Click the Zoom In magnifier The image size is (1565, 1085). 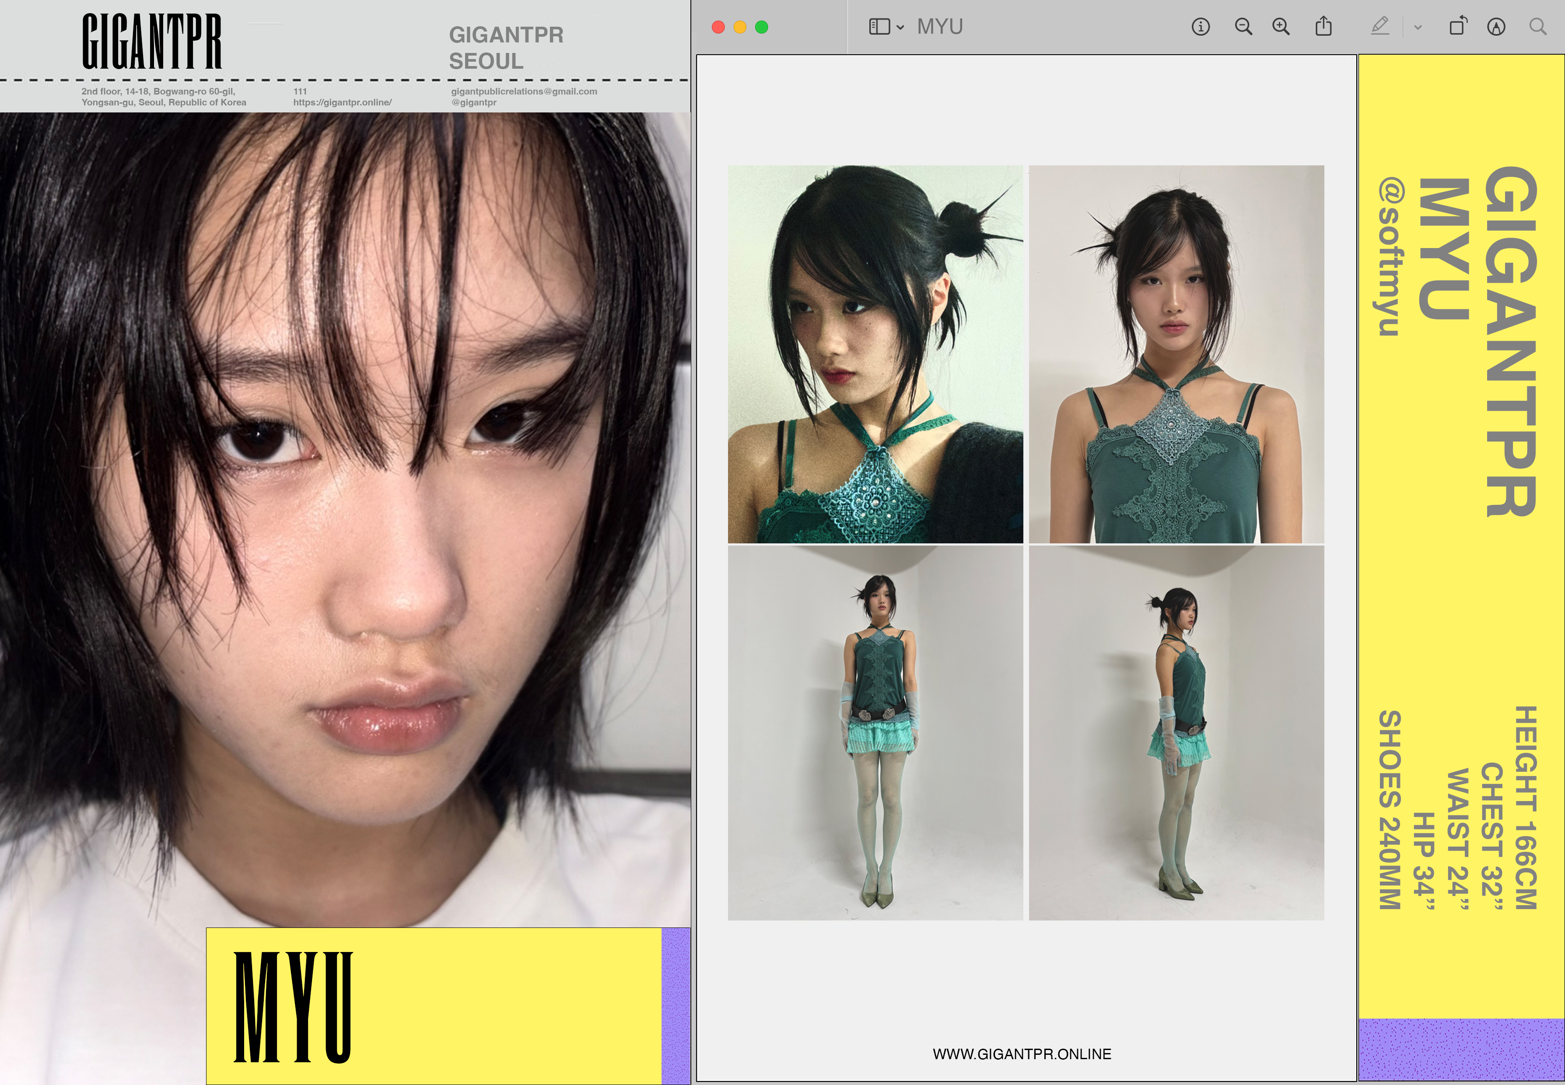click(1281, 27)
